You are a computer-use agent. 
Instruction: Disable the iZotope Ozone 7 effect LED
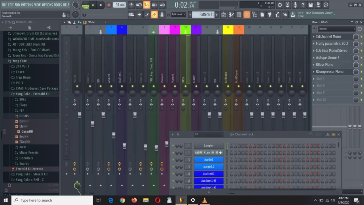(x=361, y=58)
